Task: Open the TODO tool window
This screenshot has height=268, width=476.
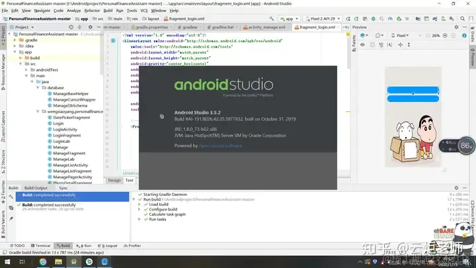Action: click(x=17, y=246)
